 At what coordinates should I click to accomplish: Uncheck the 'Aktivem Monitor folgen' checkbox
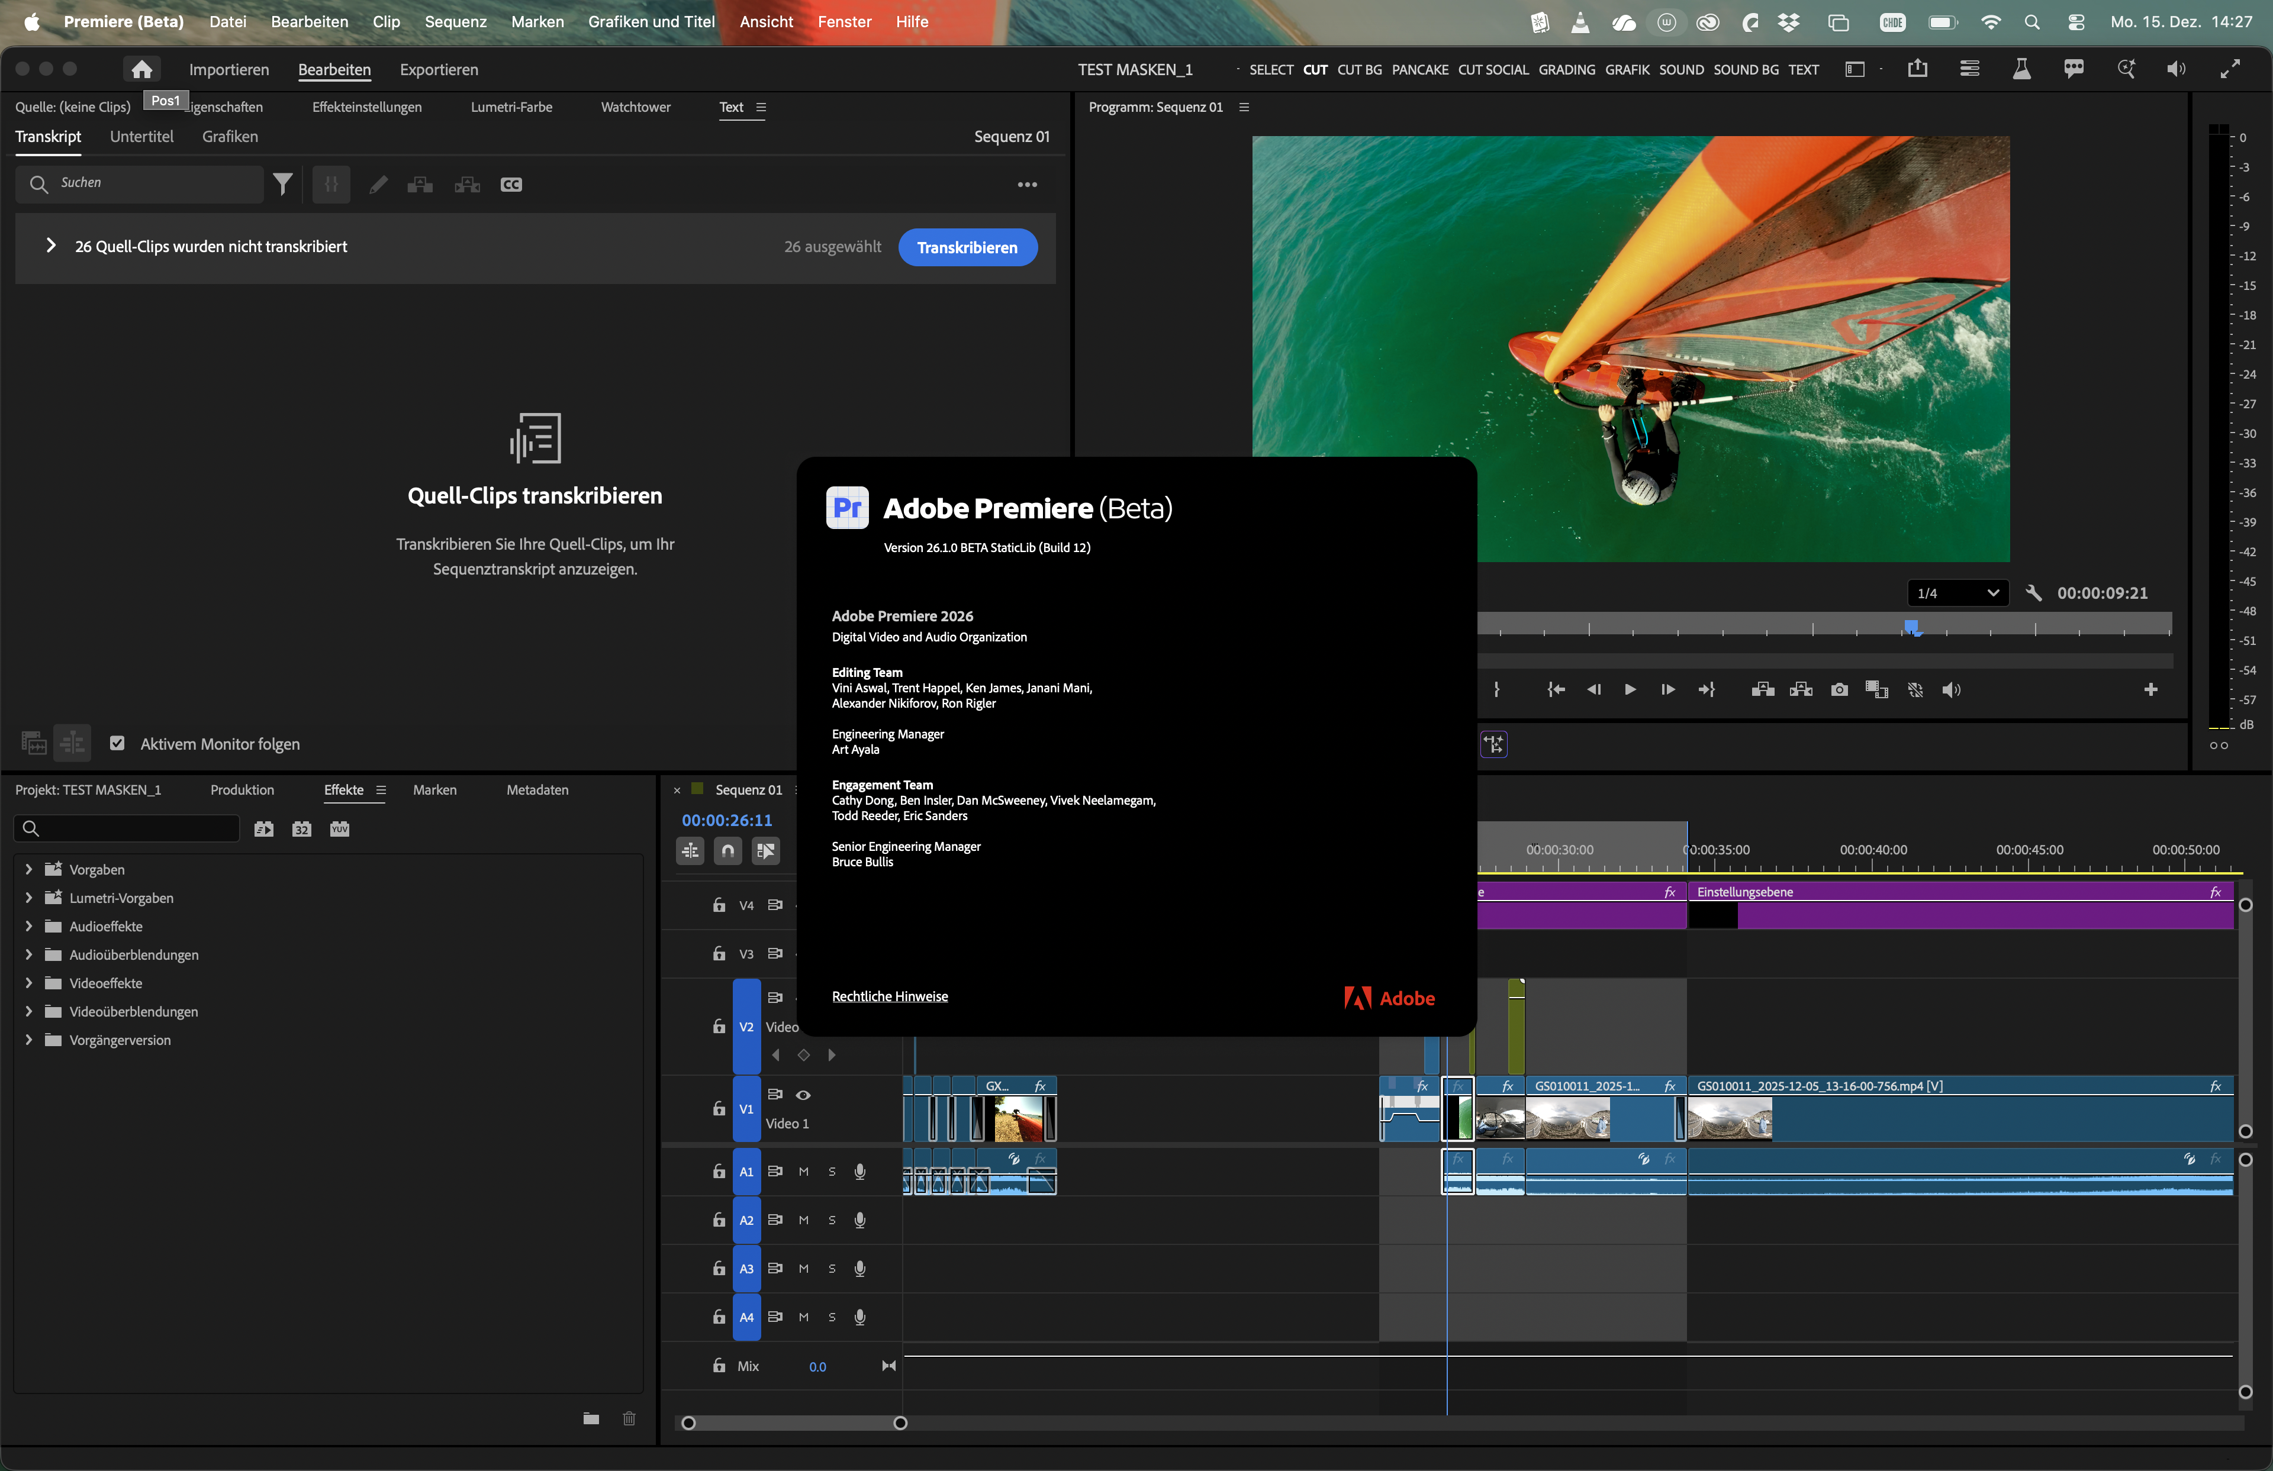point(117,744)
